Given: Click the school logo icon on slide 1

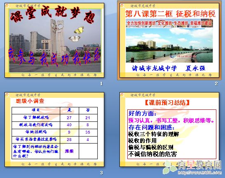Looking at the screenshot, I should tap(7, 6).
